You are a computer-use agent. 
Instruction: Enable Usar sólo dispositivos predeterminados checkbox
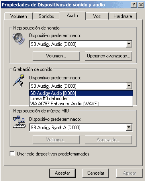tap(12, 153)
